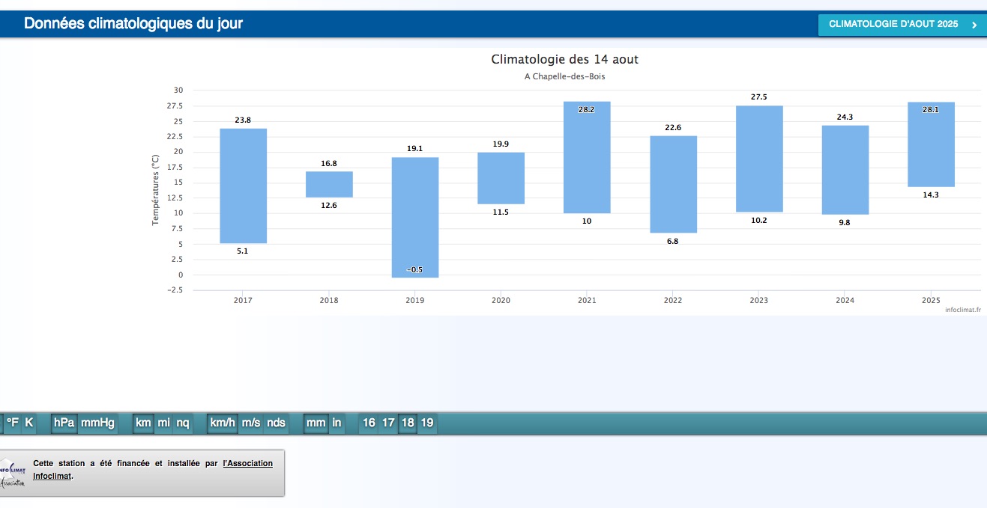Screen dimensions: 987x508
Task: Choose m/s wind speed unit
Action: coord(251,423)
